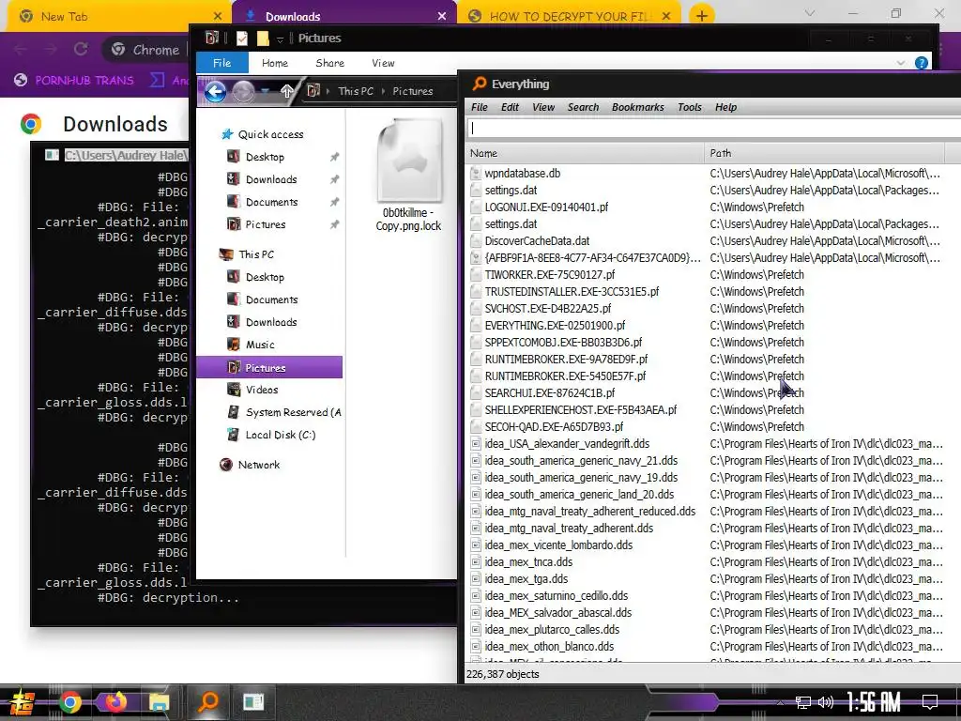The width and height of the screenshot is (961, 721).
Task: Select pinned Desktop under Quick access
Action: coord(265,157)
